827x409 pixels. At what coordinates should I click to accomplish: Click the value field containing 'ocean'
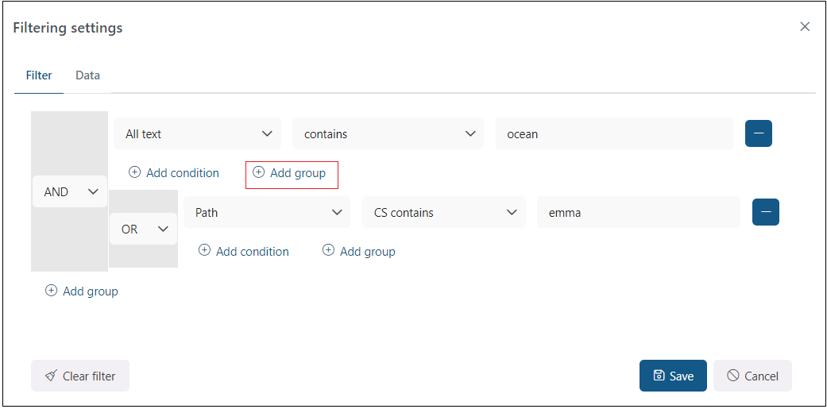point(613,134)
